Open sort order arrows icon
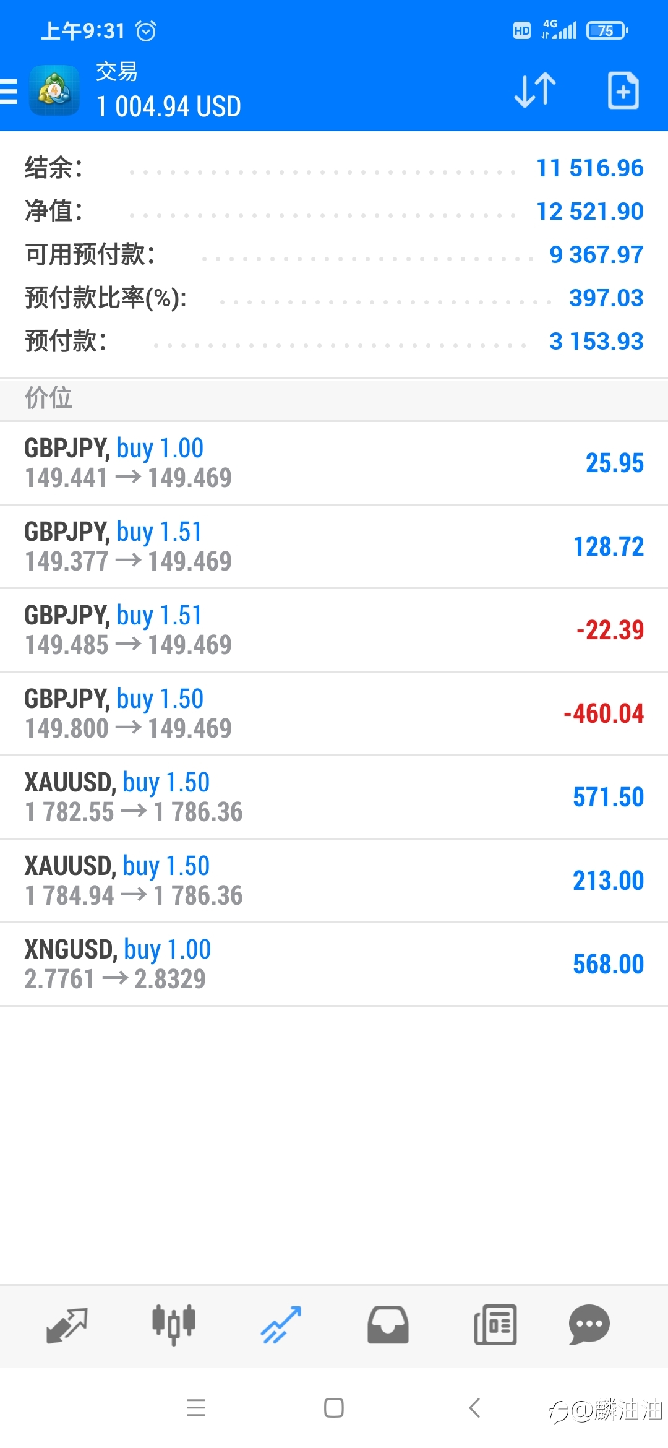Viewport: 668px width, 1448px height. point(535,90)
